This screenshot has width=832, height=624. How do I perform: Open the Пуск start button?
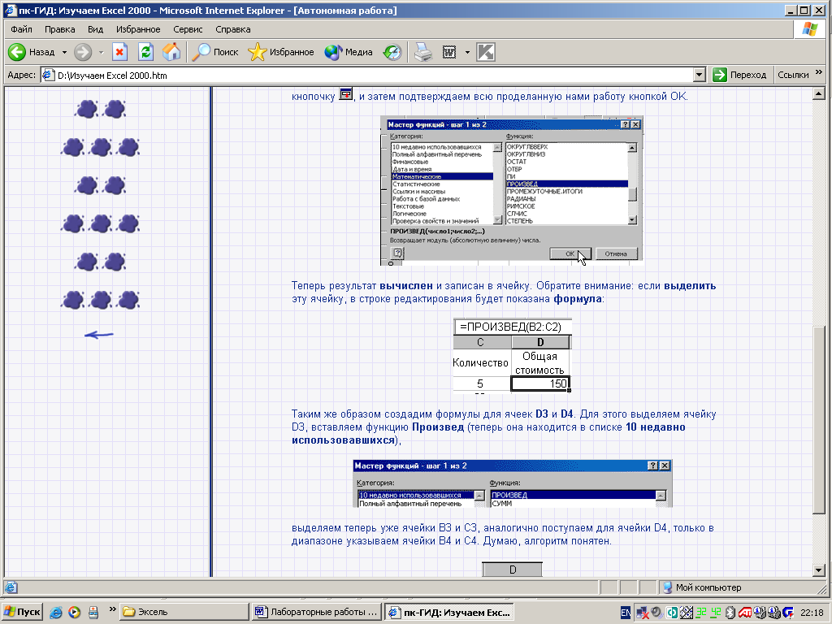[22, 612]
